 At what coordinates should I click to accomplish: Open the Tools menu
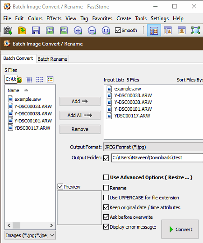[x=141, y=18]
